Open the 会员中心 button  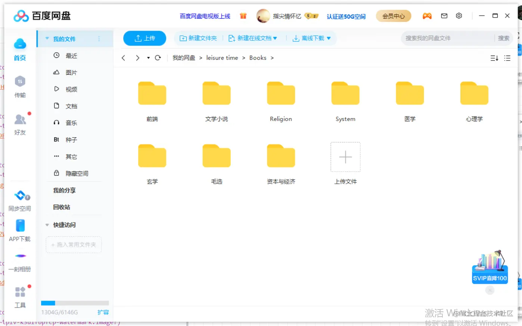394,16
